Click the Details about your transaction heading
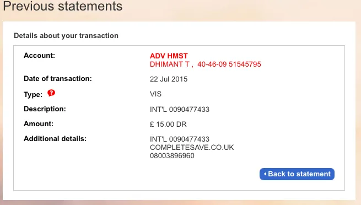This screenshot has height=205, width=361. pyautogui.click(x=66, y=36)
